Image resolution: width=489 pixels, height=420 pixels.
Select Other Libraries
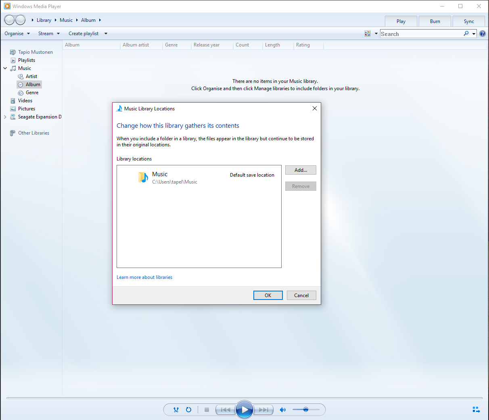(30, 133)
